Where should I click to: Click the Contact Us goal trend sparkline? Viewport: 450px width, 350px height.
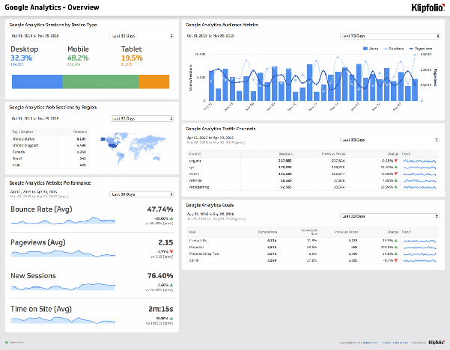[419, 241]
